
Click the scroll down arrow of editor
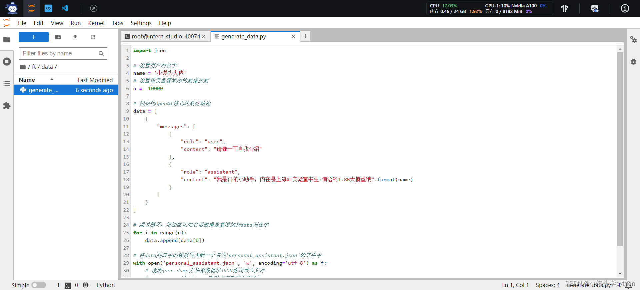point(620,273)
